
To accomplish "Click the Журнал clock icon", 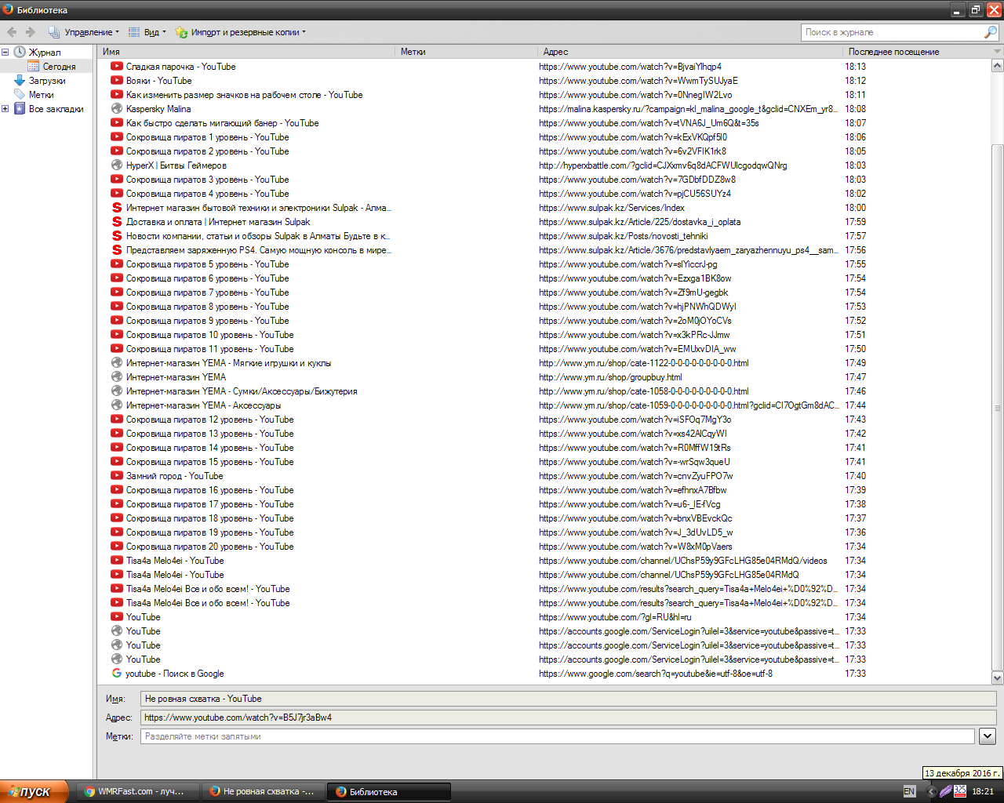I will (x=20, y=52).
